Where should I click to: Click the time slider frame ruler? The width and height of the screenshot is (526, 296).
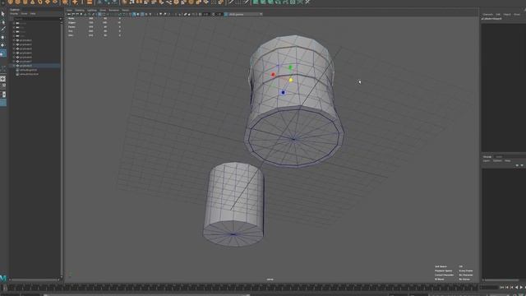point(242,288)
